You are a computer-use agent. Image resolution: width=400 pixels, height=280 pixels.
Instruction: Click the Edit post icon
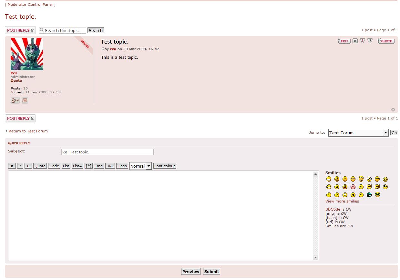point(344,41)
